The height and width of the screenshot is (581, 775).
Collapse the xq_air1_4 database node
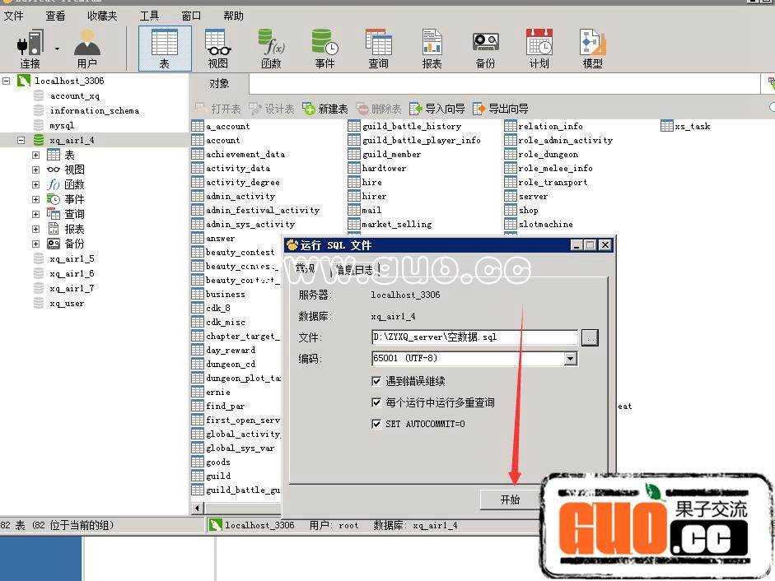(x=21, y=140)
